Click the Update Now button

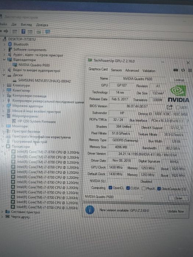pyautogui.click(x=176, y=211)
